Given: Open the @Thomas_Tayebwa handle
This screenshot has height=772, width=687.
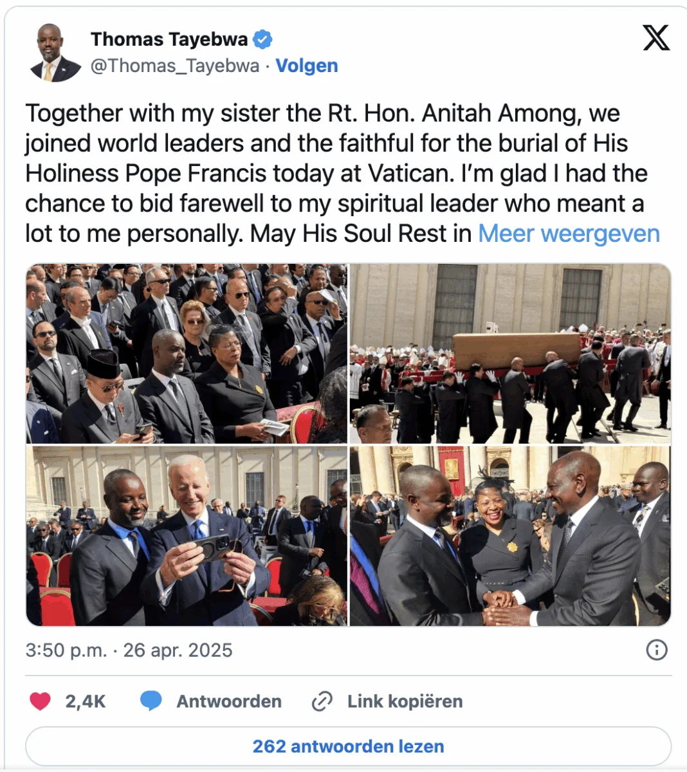Looking at the screenshot, I should 175,66.
